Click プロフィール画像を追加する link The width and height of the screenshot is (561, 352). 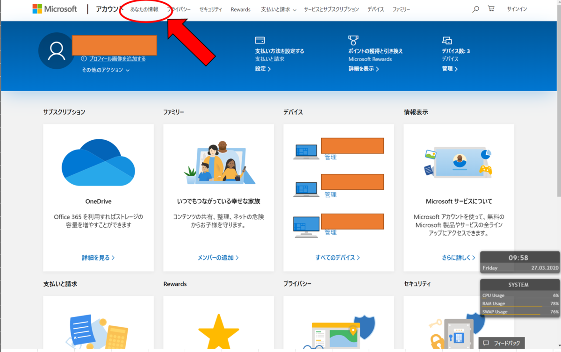tap(117, 59)
